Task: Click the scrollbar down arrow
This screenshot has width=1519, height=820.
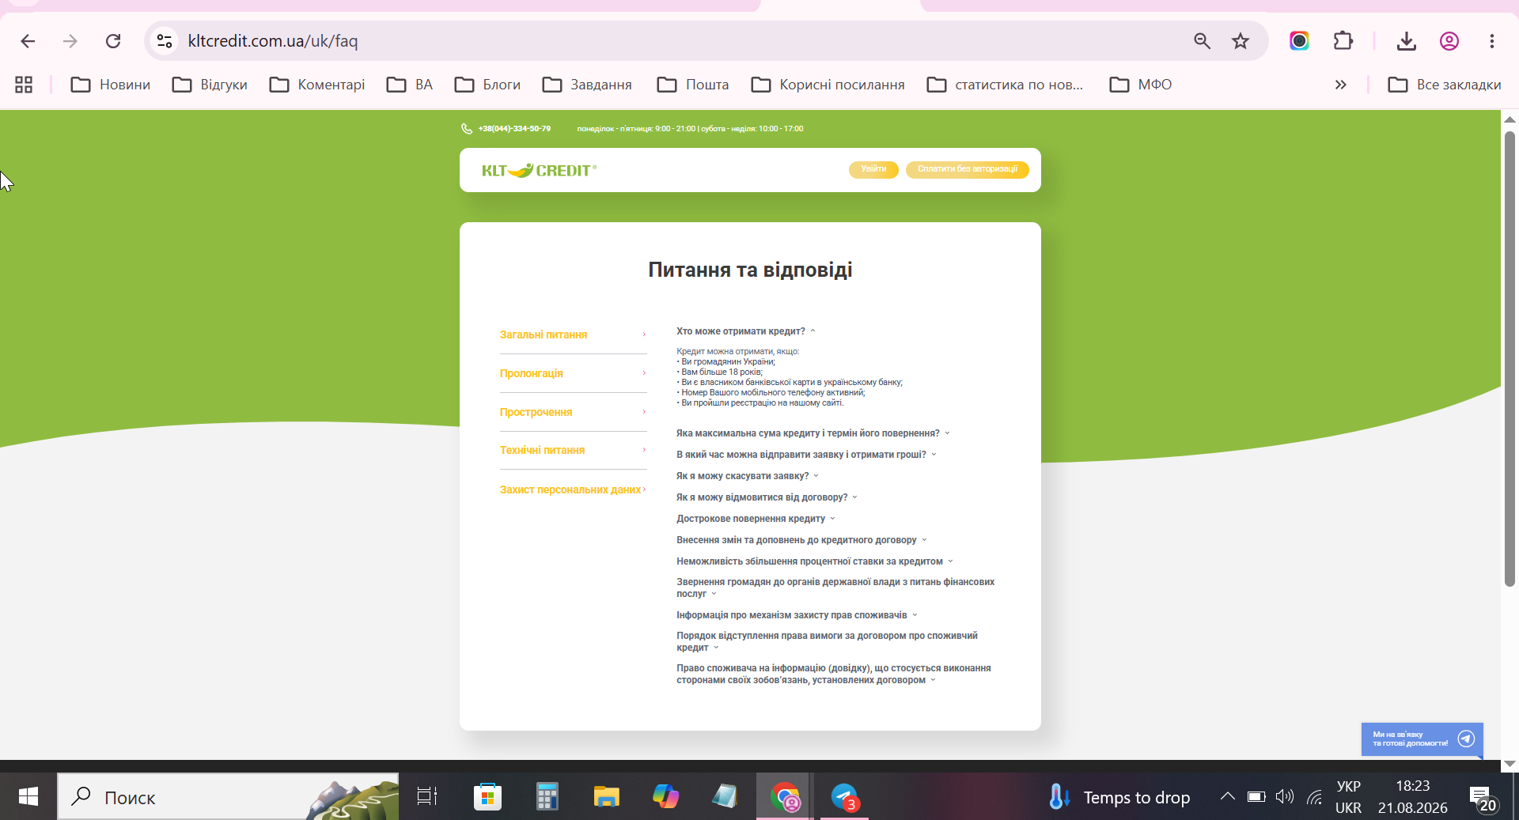Action: coord(1510,764)
